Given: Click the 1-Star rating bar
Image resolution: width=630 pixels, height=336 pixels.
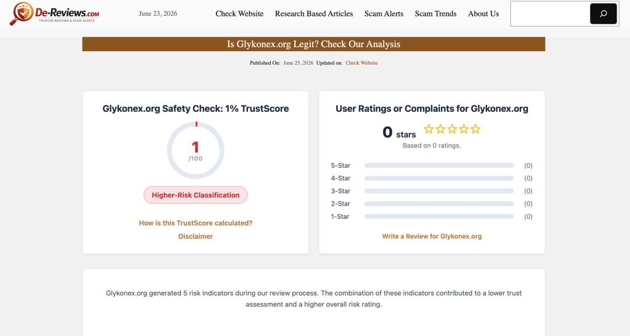Looking at the screenshot, I should (439, 217).
